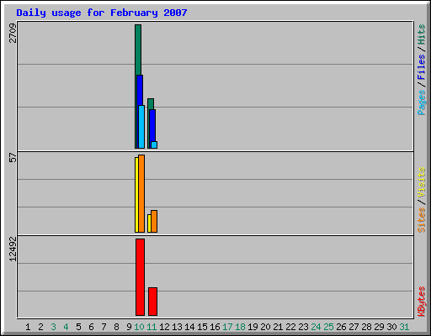Click the 12492 axis maximum value

tap(13, 249)
